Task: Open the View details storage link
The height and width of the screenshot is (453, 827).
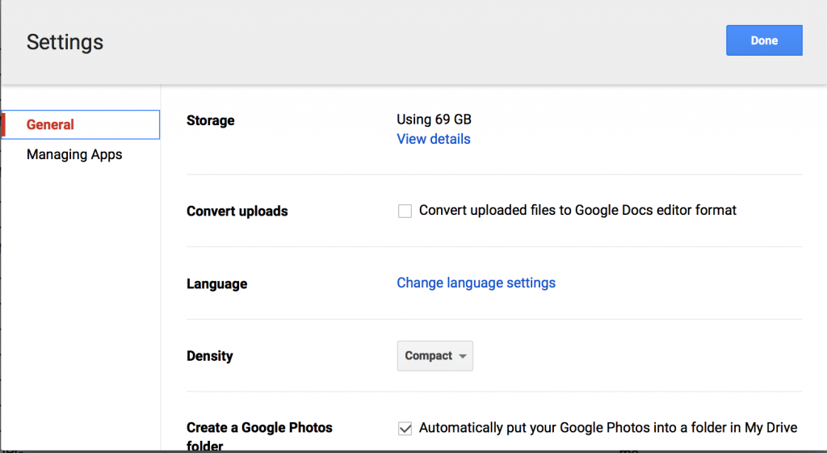Action: tap(433, 139)
